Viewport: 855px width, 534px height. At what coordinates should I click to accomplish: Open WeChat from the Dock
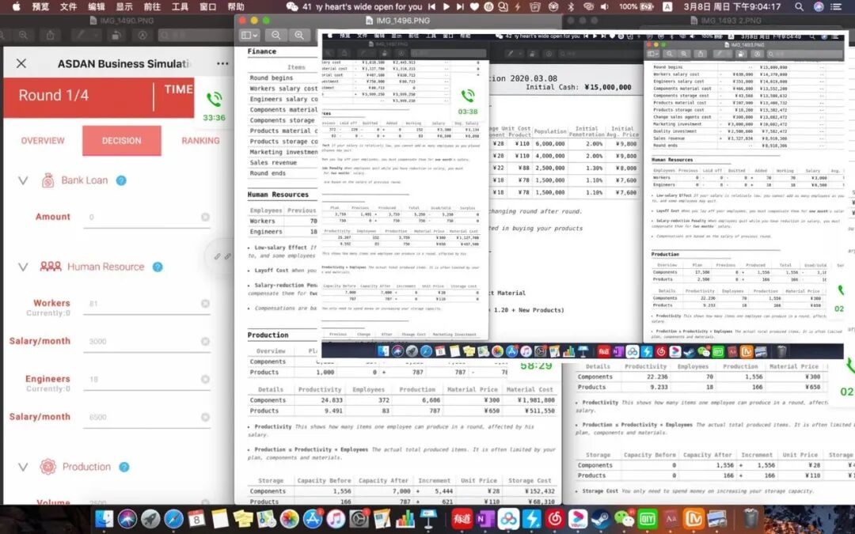click(625, 518)
